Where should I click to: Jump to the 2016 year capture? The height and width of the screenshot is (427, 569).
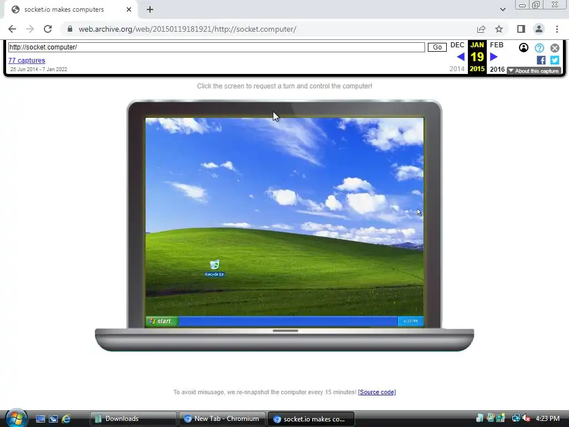point(497,69)
